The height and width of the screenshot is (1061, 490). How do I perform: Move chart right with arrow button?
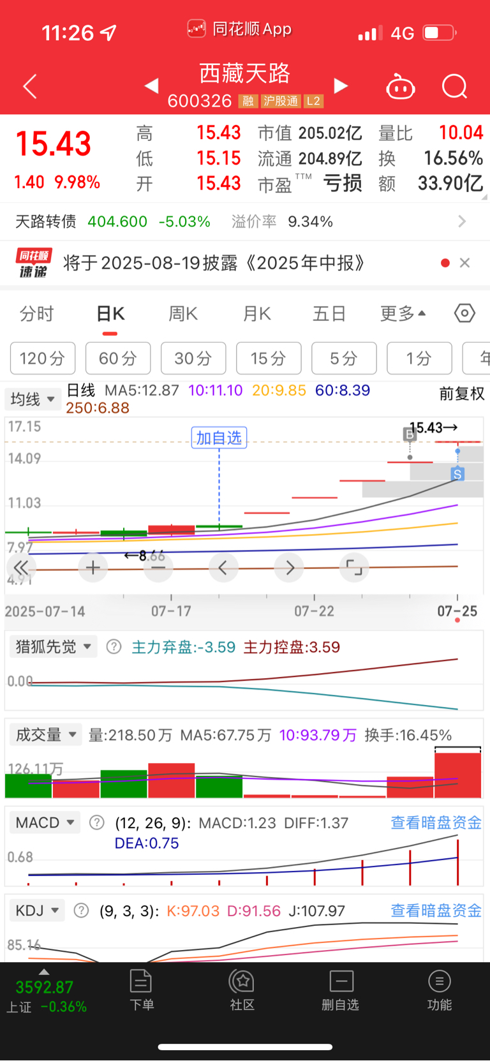289,567
